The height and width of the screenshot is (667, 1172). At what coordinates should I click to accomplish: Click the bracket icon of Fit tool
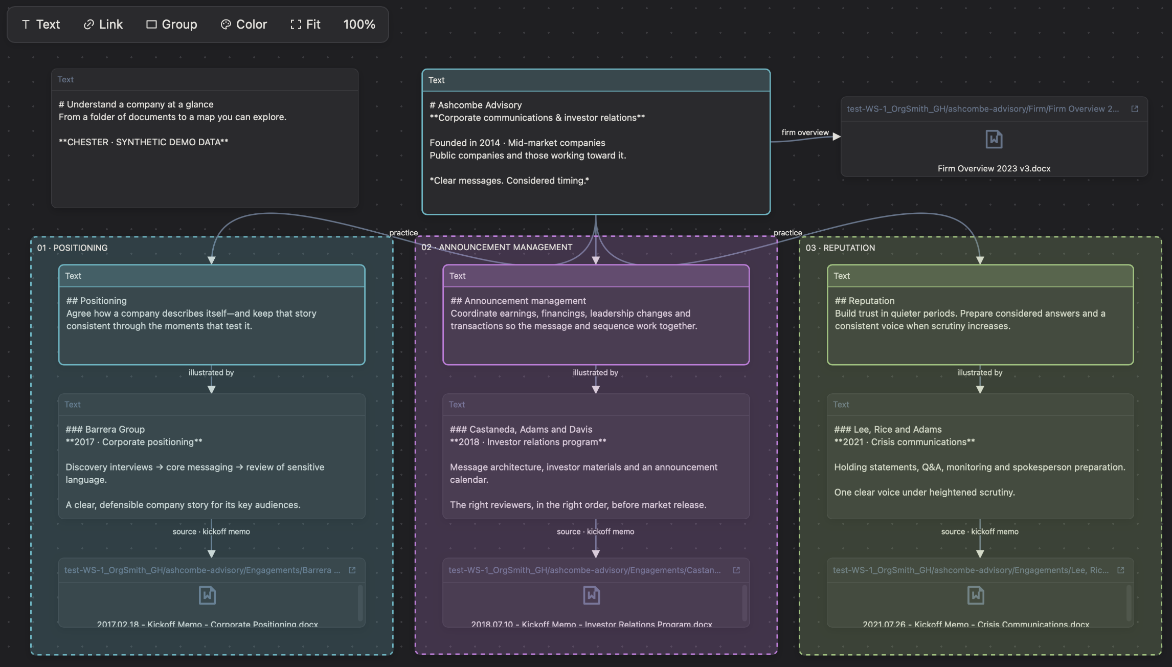tap(296, 25)
